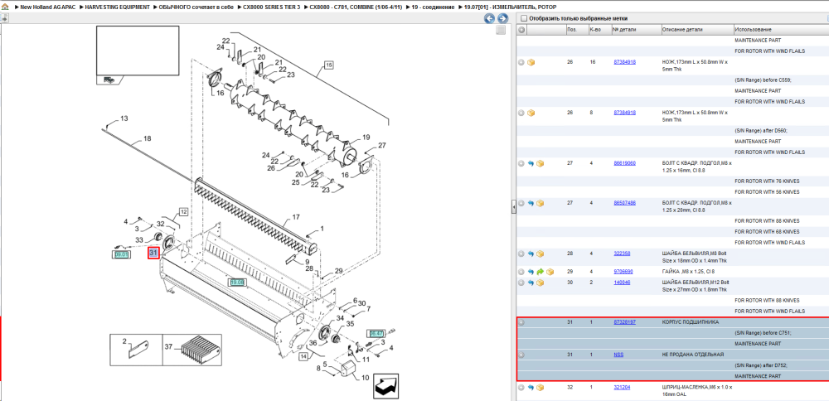Click the plus icon in the table header
The width and height of the screenshot is (829, 401).
(521, 30)
